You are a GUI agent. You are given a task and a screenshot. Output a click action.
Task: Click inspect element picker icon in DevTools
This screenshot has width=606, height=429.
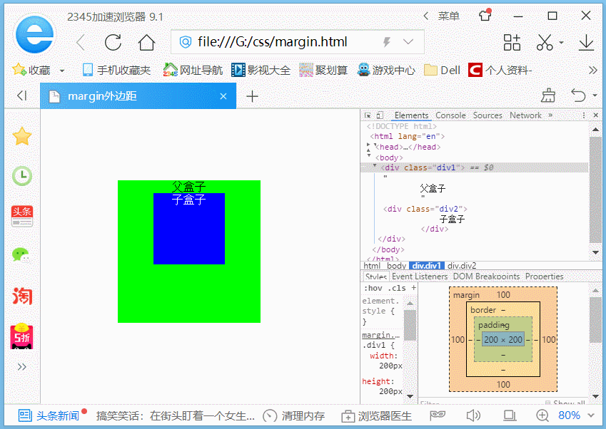pos(368,115)
